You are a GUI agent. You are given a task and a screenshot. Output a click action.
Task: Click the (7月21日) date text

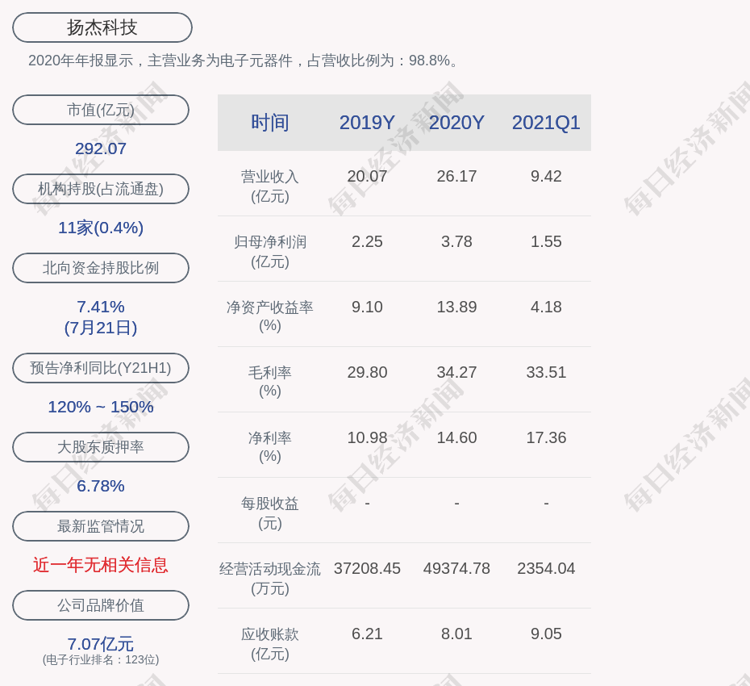coord(101,328)
